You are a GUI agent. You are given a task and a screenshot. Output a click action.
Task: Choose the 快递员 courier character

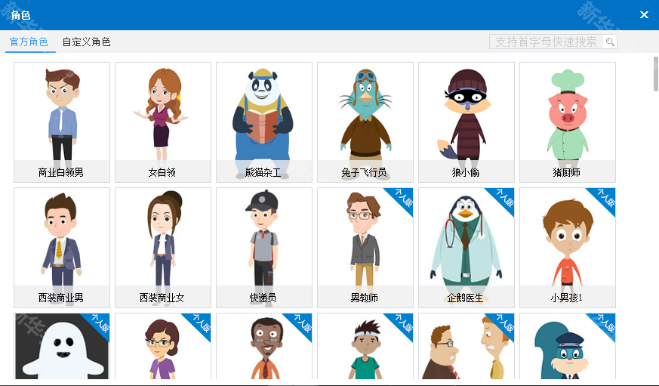click(x=264, y=246)
